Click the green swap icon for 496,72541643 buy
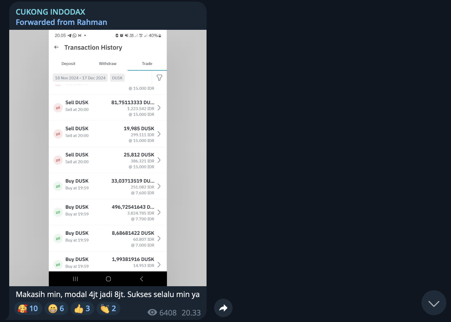 58,212
